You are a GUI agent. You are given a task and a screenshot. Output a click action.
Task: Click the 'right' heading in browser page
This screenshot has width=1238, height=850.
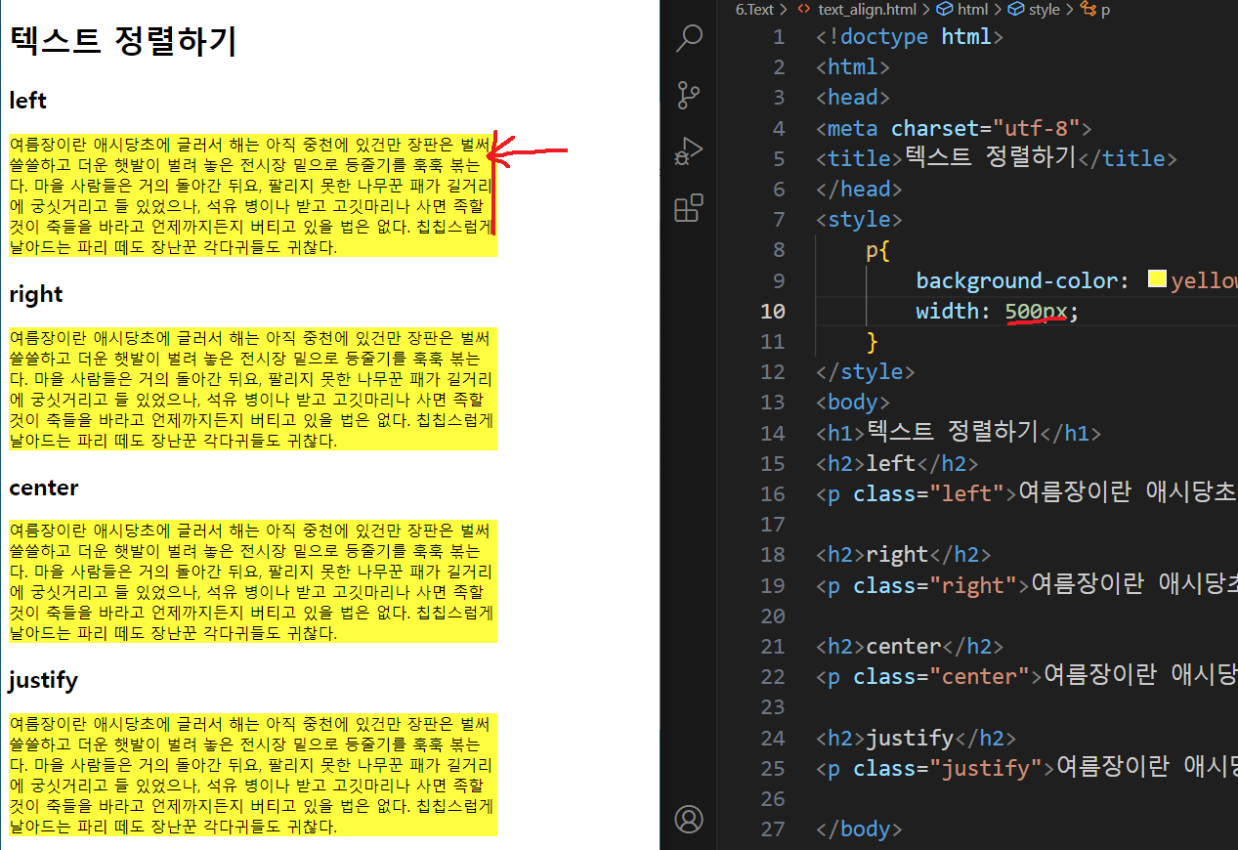pyautogui.click(x=35, y=294)
